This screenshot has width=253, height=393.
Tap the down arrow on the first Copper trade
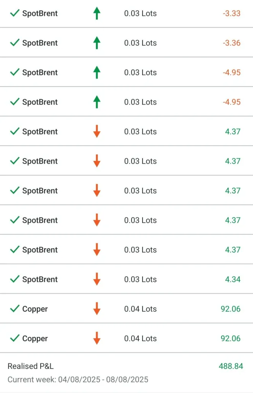click(x=97, y=309)
